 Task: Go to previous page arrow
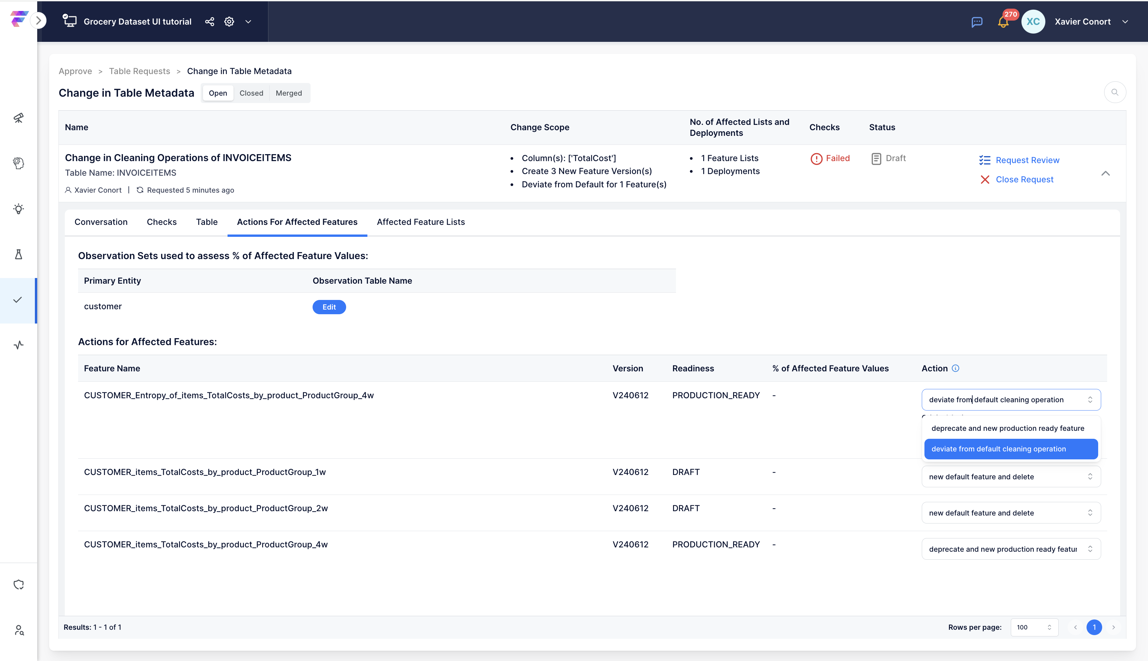coord(1075,627)
